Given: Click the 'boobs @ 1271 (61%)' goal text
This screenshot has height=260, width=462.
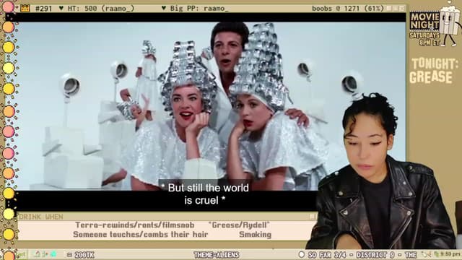Looking at the screenshot, I should tap(348, 9).
